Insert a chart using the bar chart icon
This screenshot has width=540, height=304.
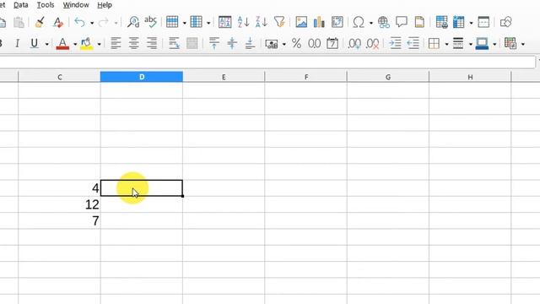tap(319, 22)
